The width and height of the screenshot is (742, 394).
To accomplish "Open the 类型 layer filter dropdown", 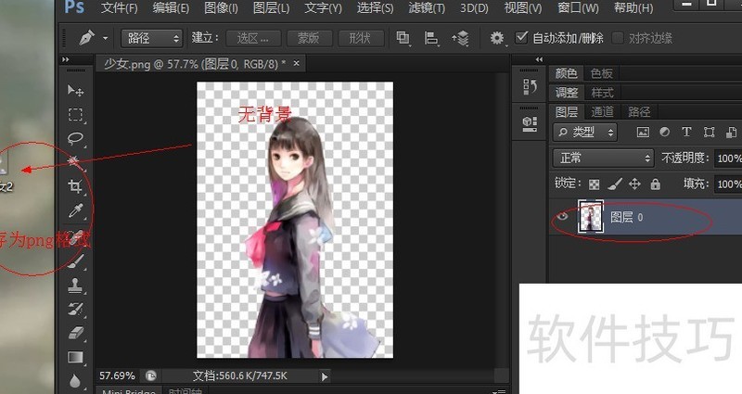I will coord(592,133).
